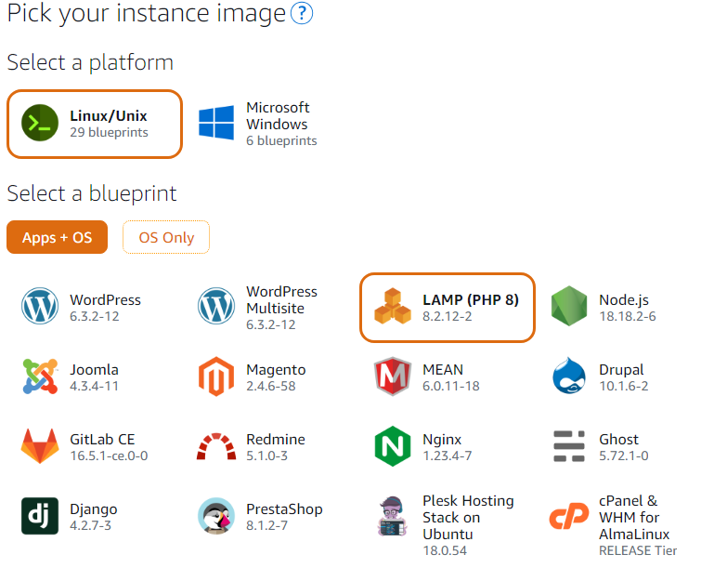Viewport: 701px width, 568px height.
Task: Select the LAMP (PHP 8) blueprint name
Action: click(471, 300)
